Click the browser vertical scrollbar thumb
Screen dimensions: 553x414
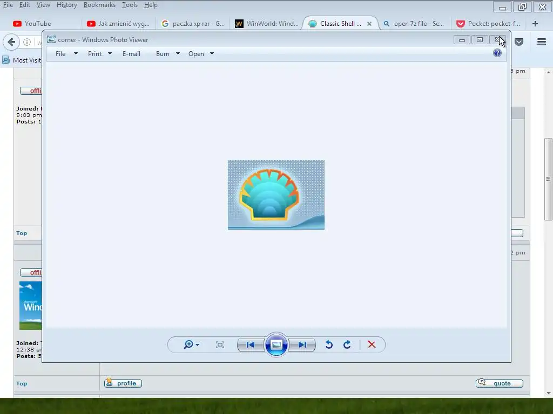coord(548,179)
